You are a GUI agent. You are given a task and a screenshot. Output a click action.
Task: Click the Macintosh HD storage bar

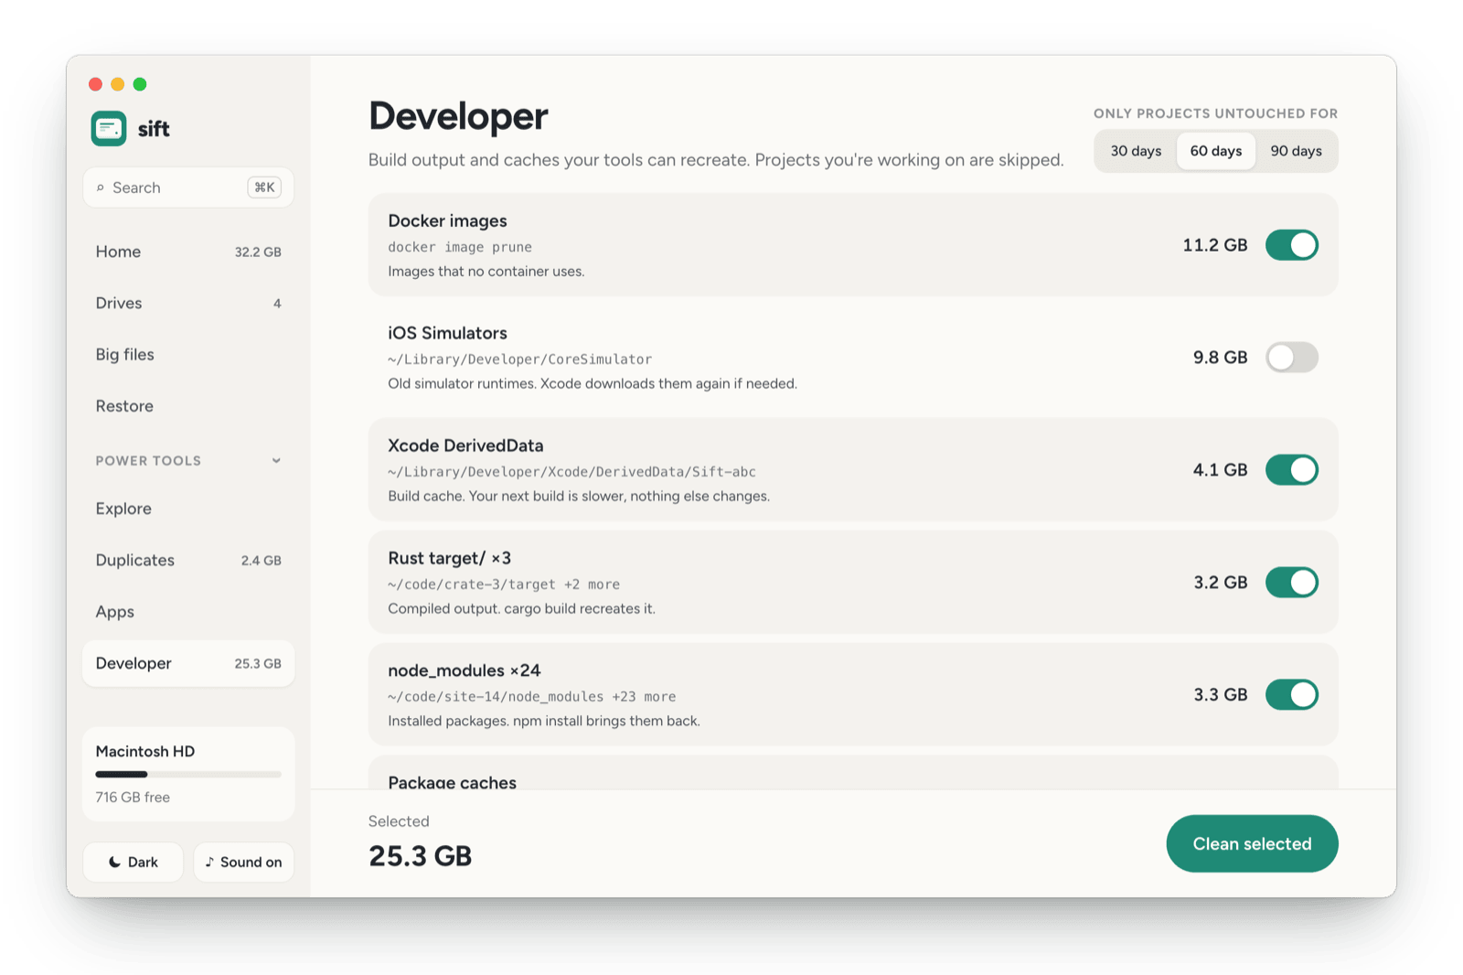[188, 775]
